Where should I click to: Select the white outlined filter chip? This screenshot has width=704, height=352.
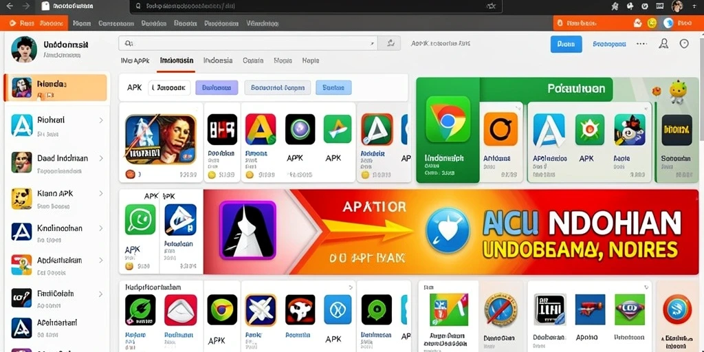click(x=169, y=88)
